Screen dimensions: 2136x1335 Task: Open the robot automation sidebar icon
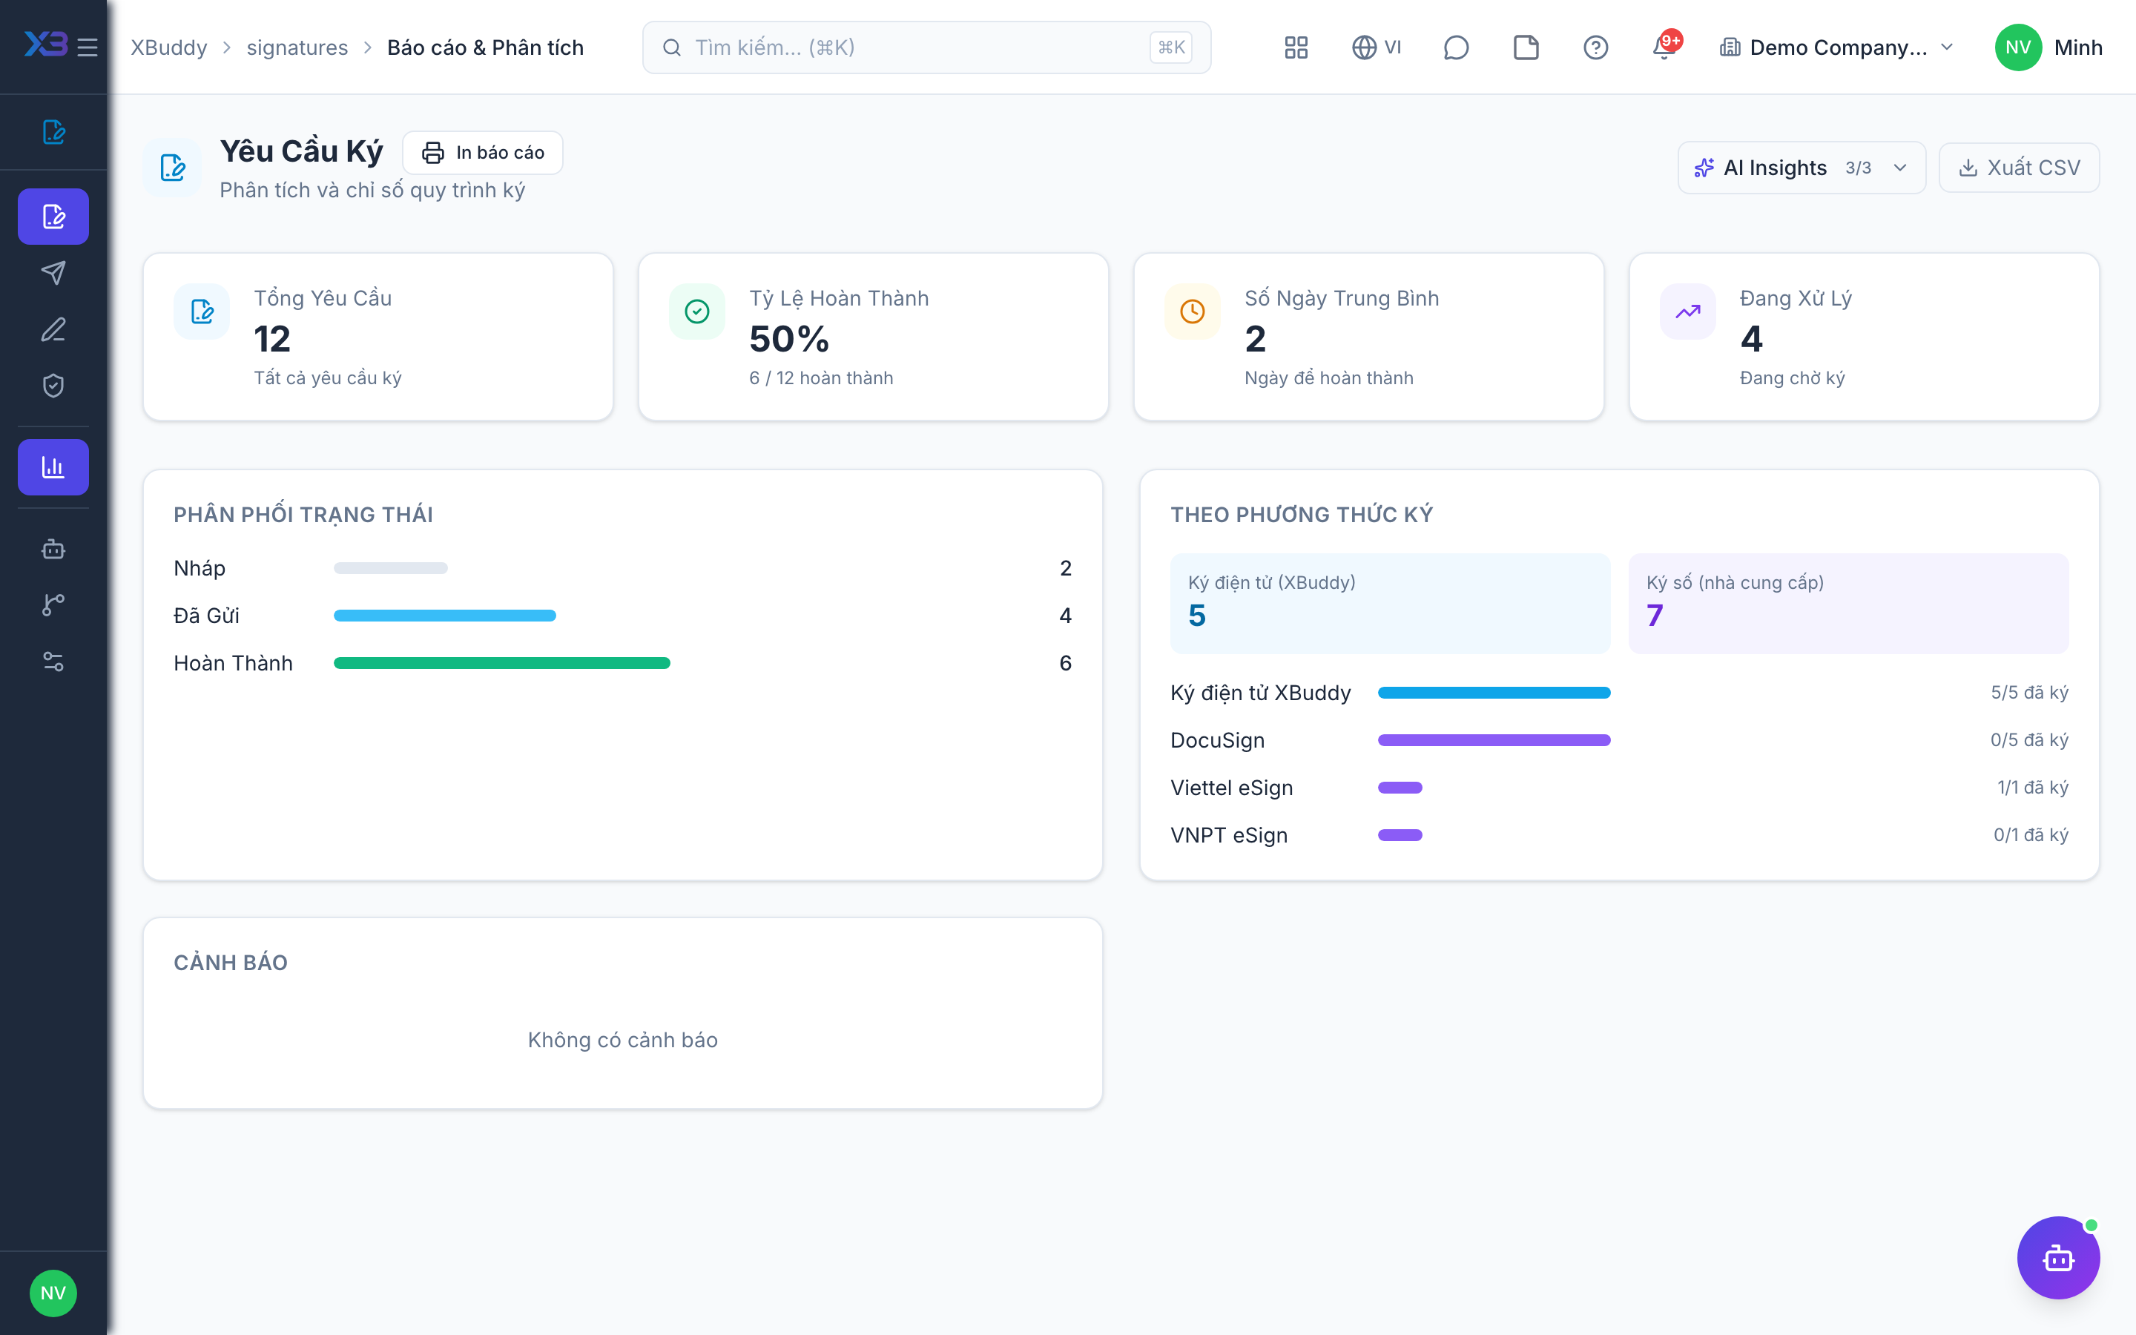53,548
